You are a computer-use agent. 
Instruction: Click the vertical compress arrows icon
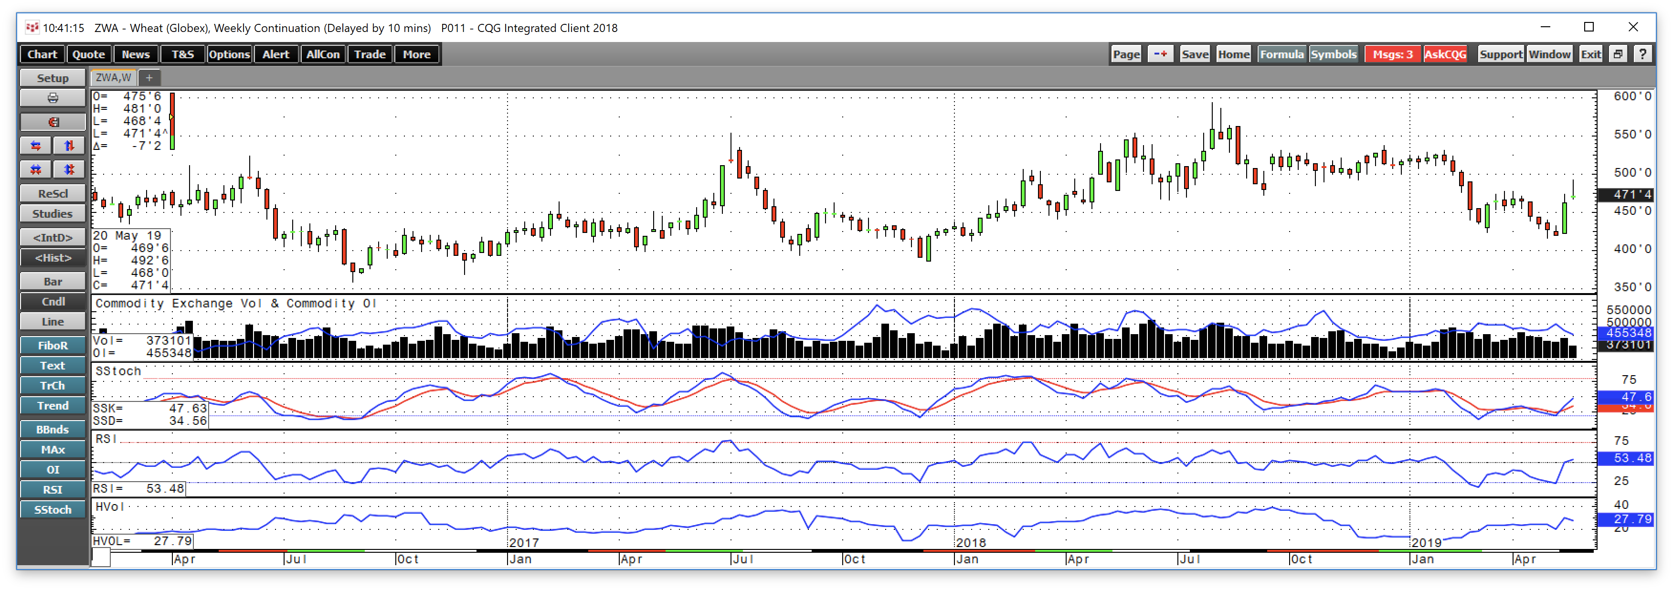[69, 169]
